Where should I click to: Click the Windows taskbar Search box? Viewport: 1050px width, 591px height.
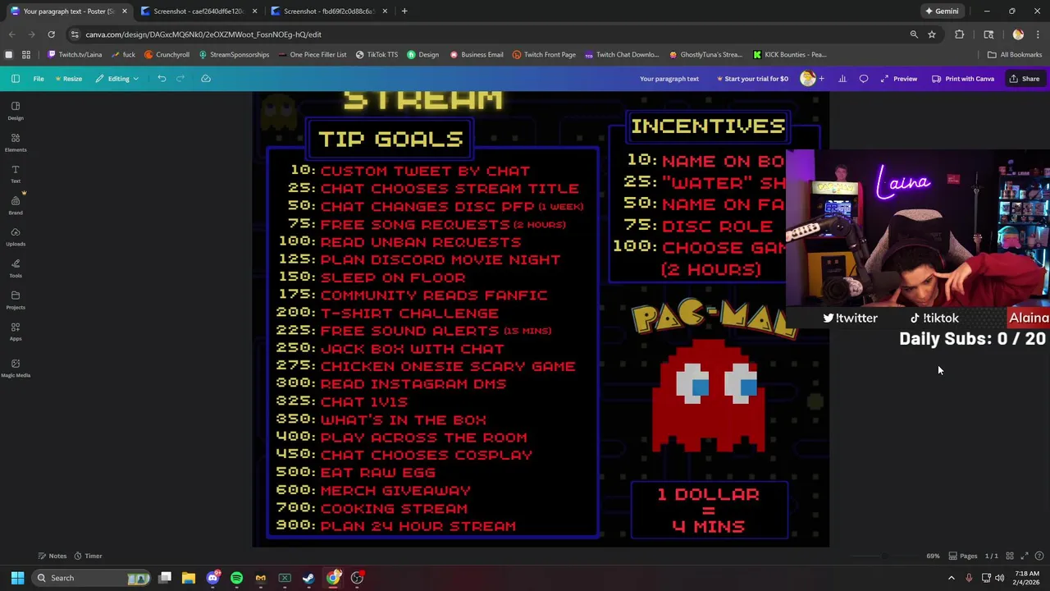pyautogui.click(x=91, y=578)
